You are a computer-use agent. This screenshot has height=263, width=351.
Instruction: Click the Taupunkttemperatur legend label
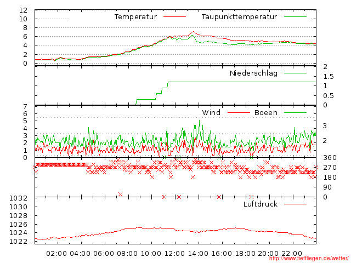pos(239,17)
